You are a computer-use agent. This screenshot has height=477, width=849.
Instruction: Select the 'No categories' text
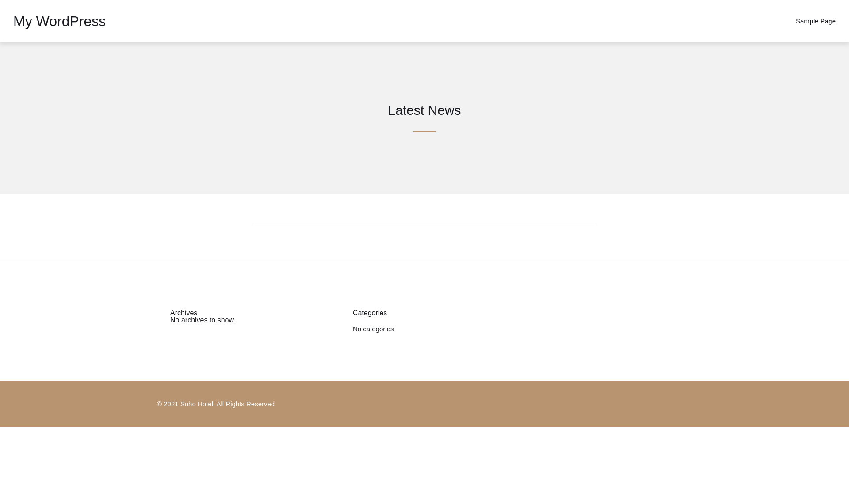pos(373,329)
